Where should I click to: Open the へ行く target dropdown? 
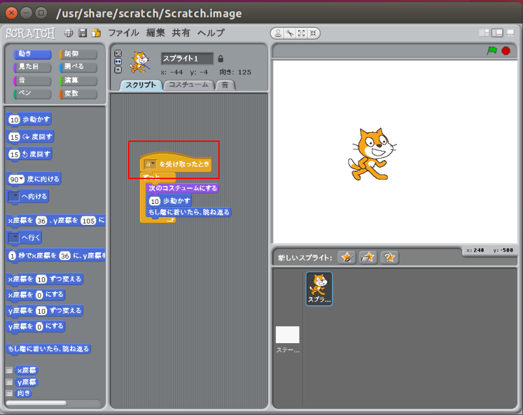(14, 237)
